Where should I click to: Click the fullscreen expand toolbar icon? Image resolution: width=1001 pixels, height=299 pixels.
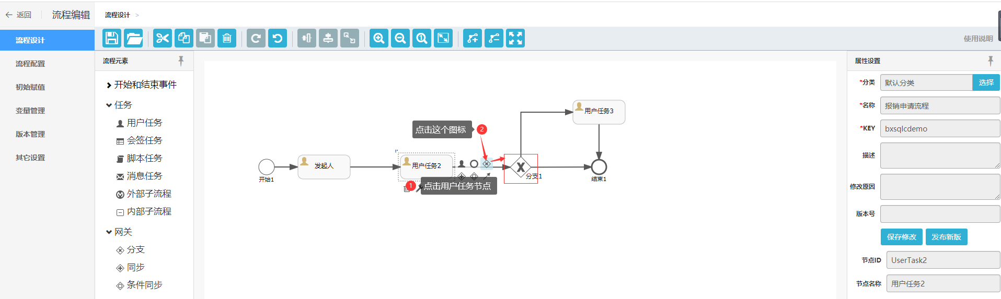point(515,38)
